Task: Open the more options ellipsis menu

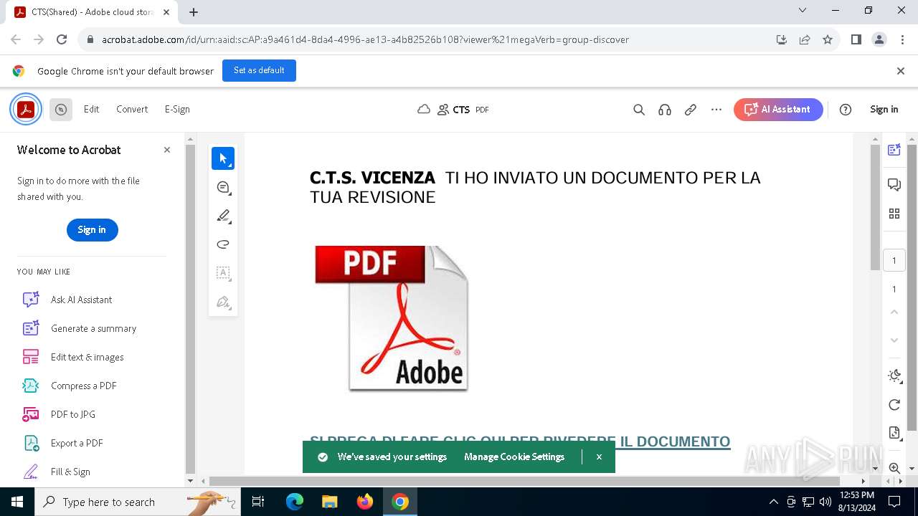Action: pyautogui.click(x=716, y=110)
